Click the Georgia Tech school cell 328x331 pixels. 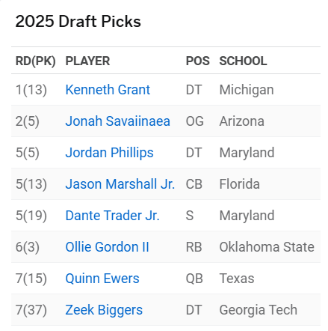[259, 310]
